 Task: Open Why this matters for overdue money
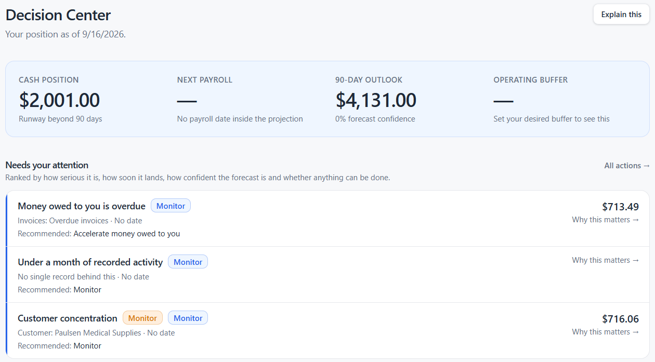point(606,220)
